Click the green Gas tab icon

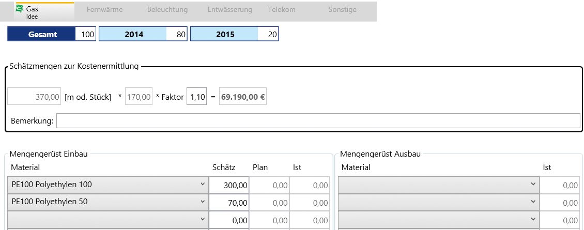[x=20, y=9]
